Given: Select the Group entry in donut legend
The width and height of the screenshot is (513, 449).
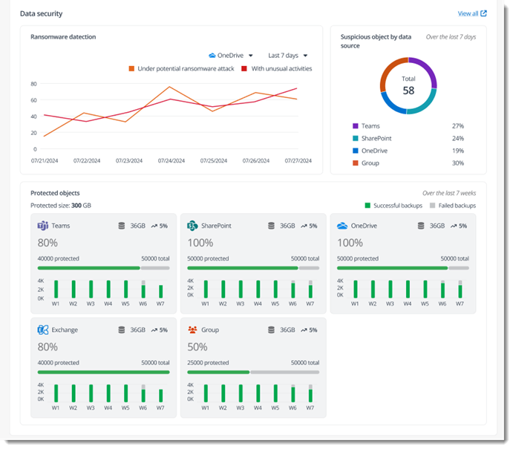Looking at the screenshot, I should (369, 163).
